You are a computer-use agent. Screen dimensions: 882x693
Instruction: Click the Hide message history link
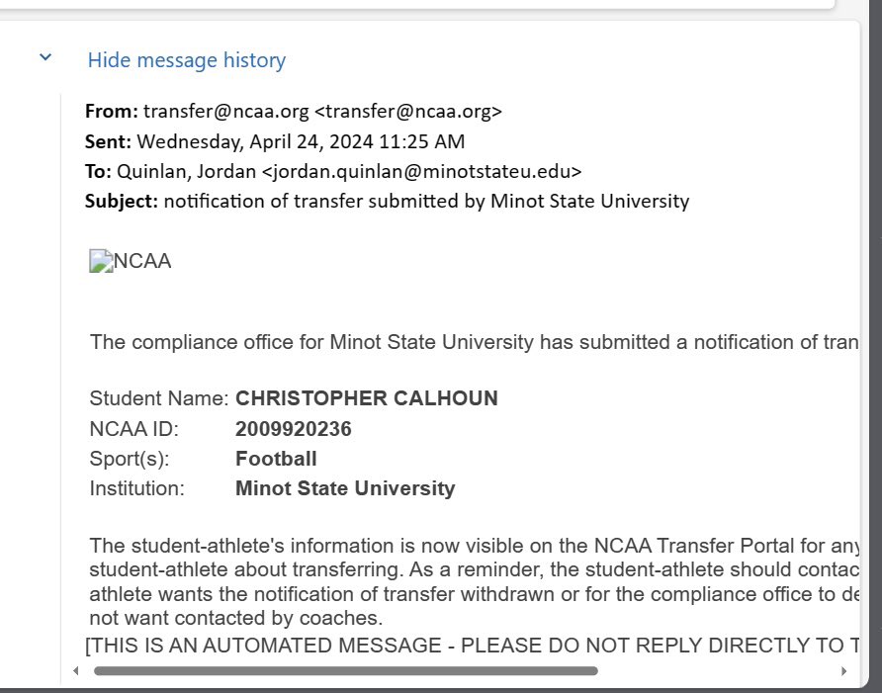click(187, 60)
